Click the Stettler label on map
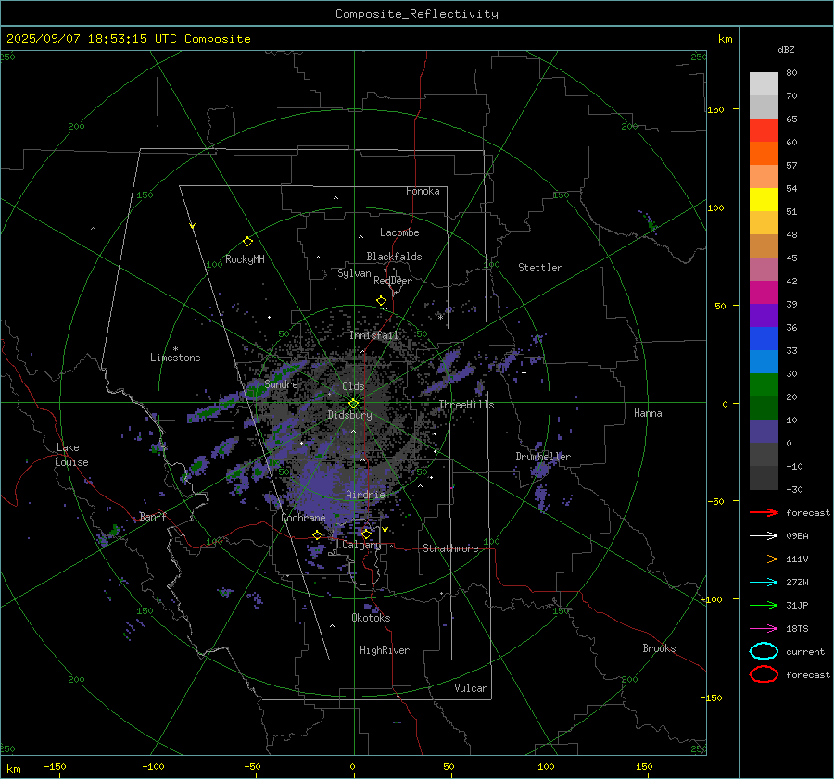 [x=540, y=268]
